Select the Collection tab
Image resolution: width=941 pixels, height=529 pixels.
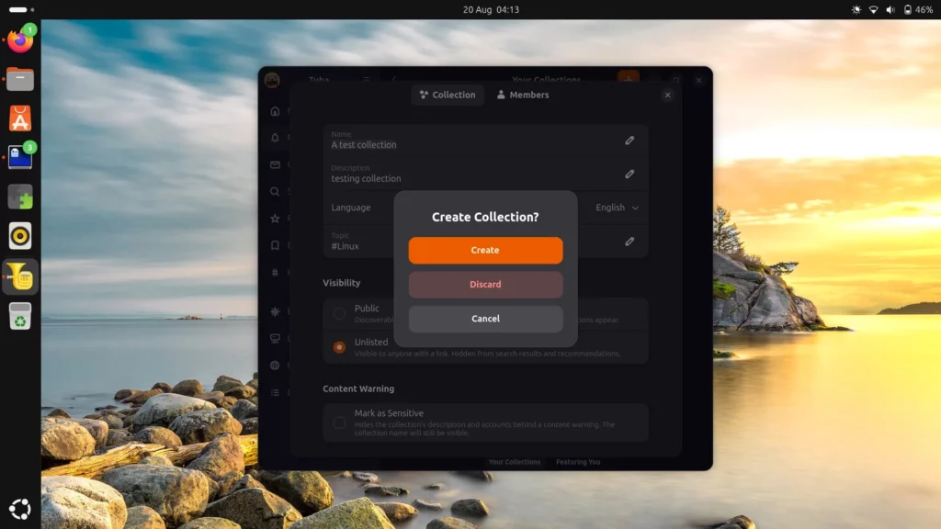tap(448, 95)
